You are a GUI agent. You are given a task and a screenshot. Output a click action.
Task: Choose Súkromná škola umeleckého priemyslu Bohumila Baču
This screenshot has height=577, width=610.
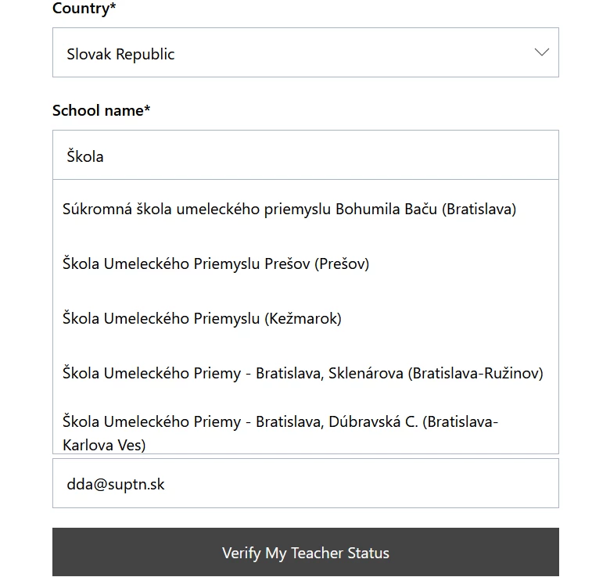(x=289, y=209)
